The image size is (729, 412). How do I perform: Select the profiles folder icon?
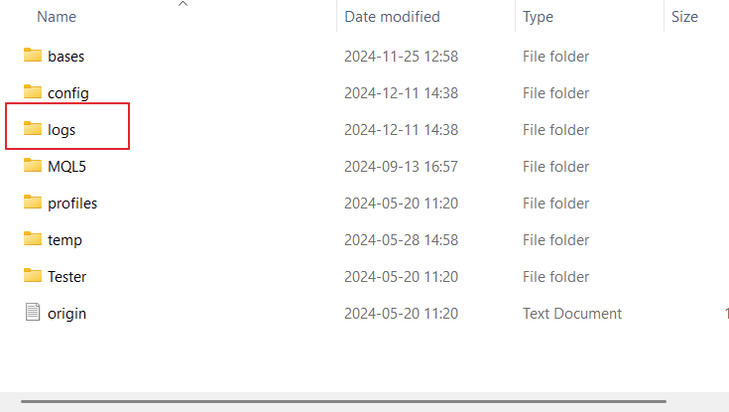(x=33, y=203)
